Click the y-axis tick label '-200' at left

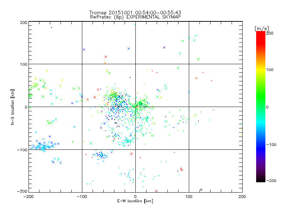click(22, 191)
